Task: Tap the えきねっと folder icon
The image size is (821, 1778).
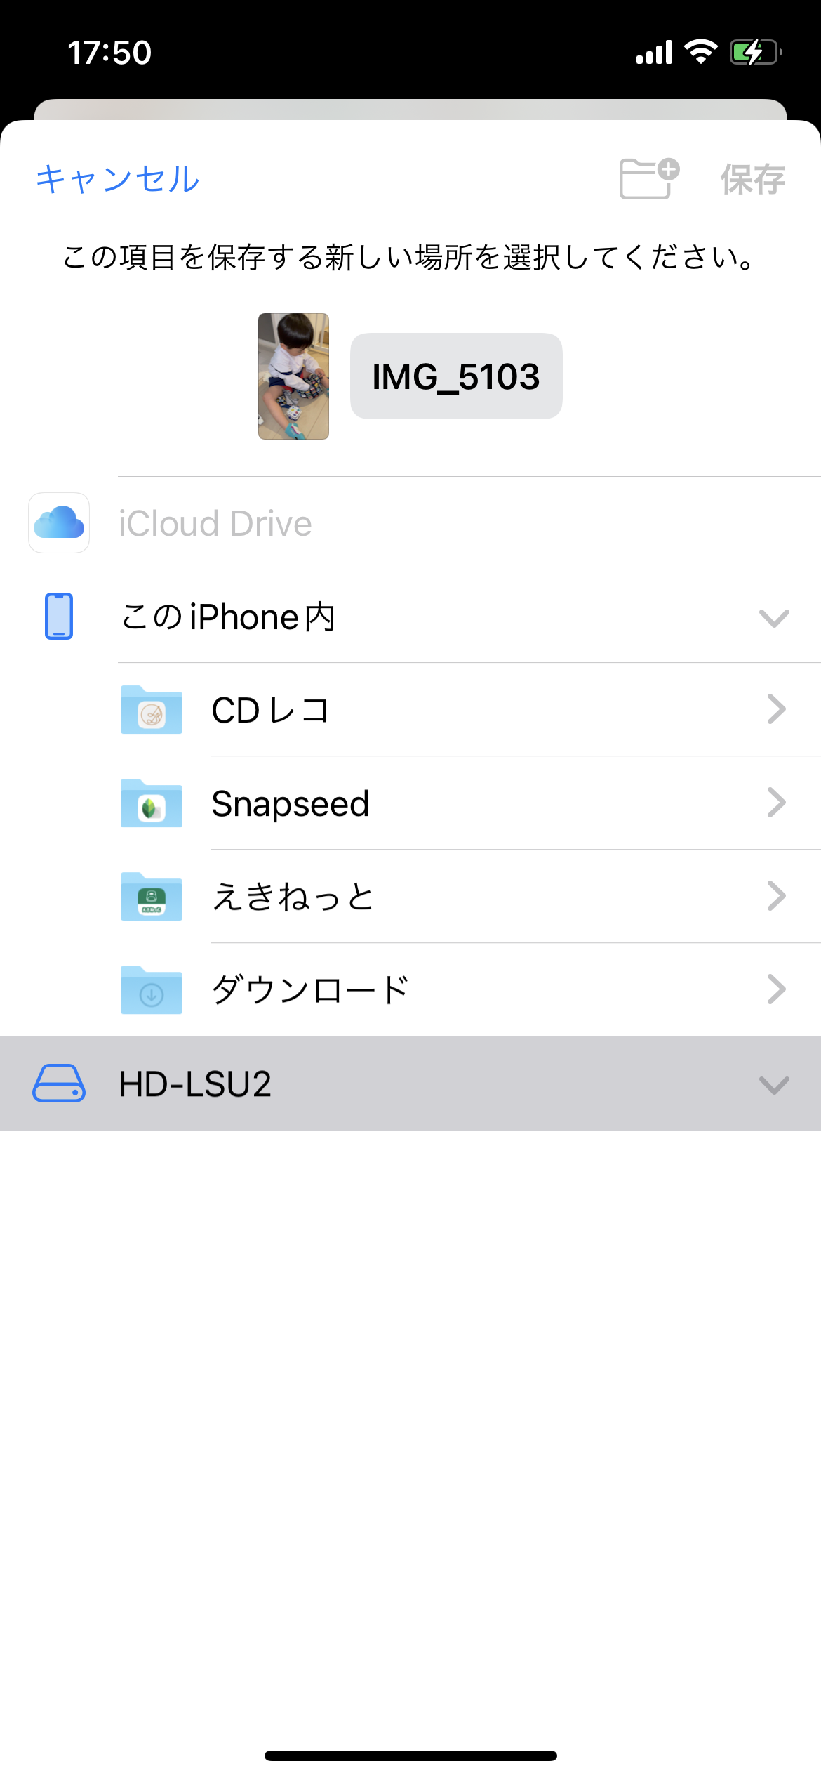Action: click(152, 897)
